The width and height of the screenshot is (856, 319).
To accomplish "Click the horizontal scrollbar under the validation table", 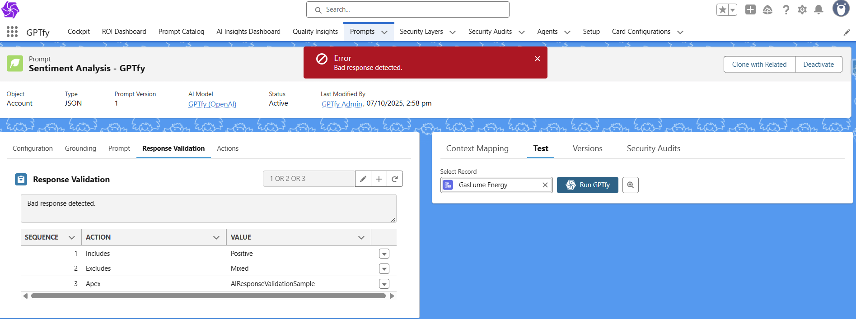I will click(208, 296).
